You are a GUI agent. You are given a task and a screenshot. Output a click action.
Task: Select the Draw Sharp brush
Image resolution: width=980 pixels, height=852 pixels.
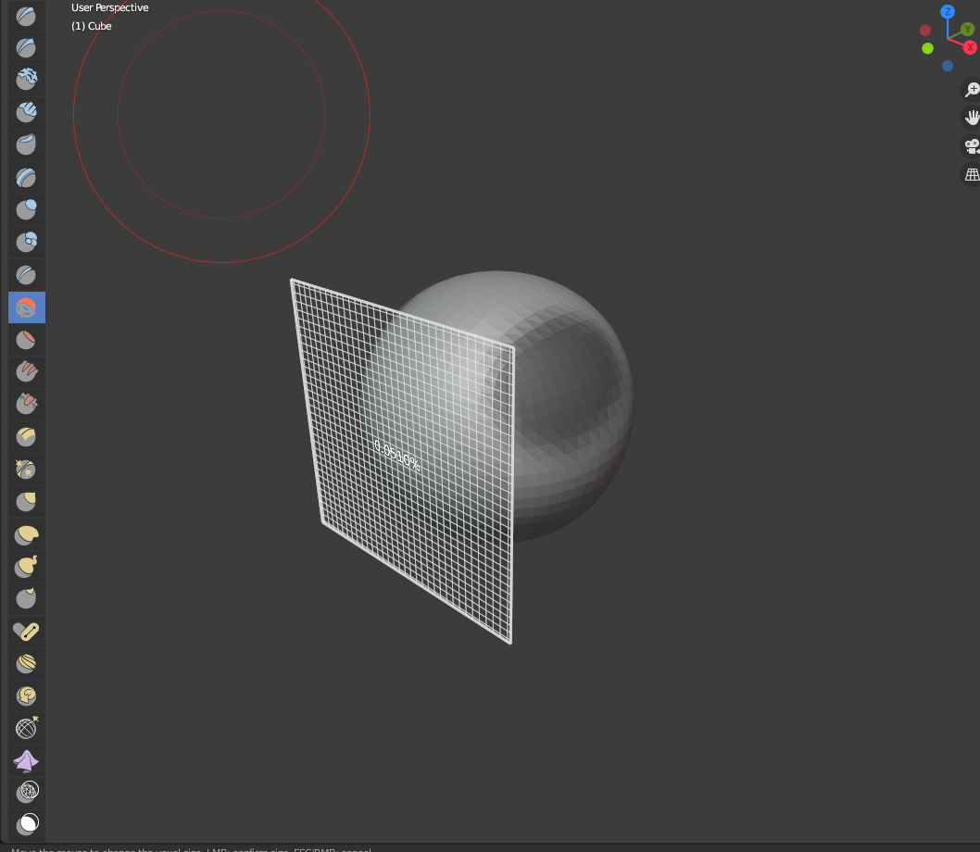pyautogui.click(x=26, y=48)
